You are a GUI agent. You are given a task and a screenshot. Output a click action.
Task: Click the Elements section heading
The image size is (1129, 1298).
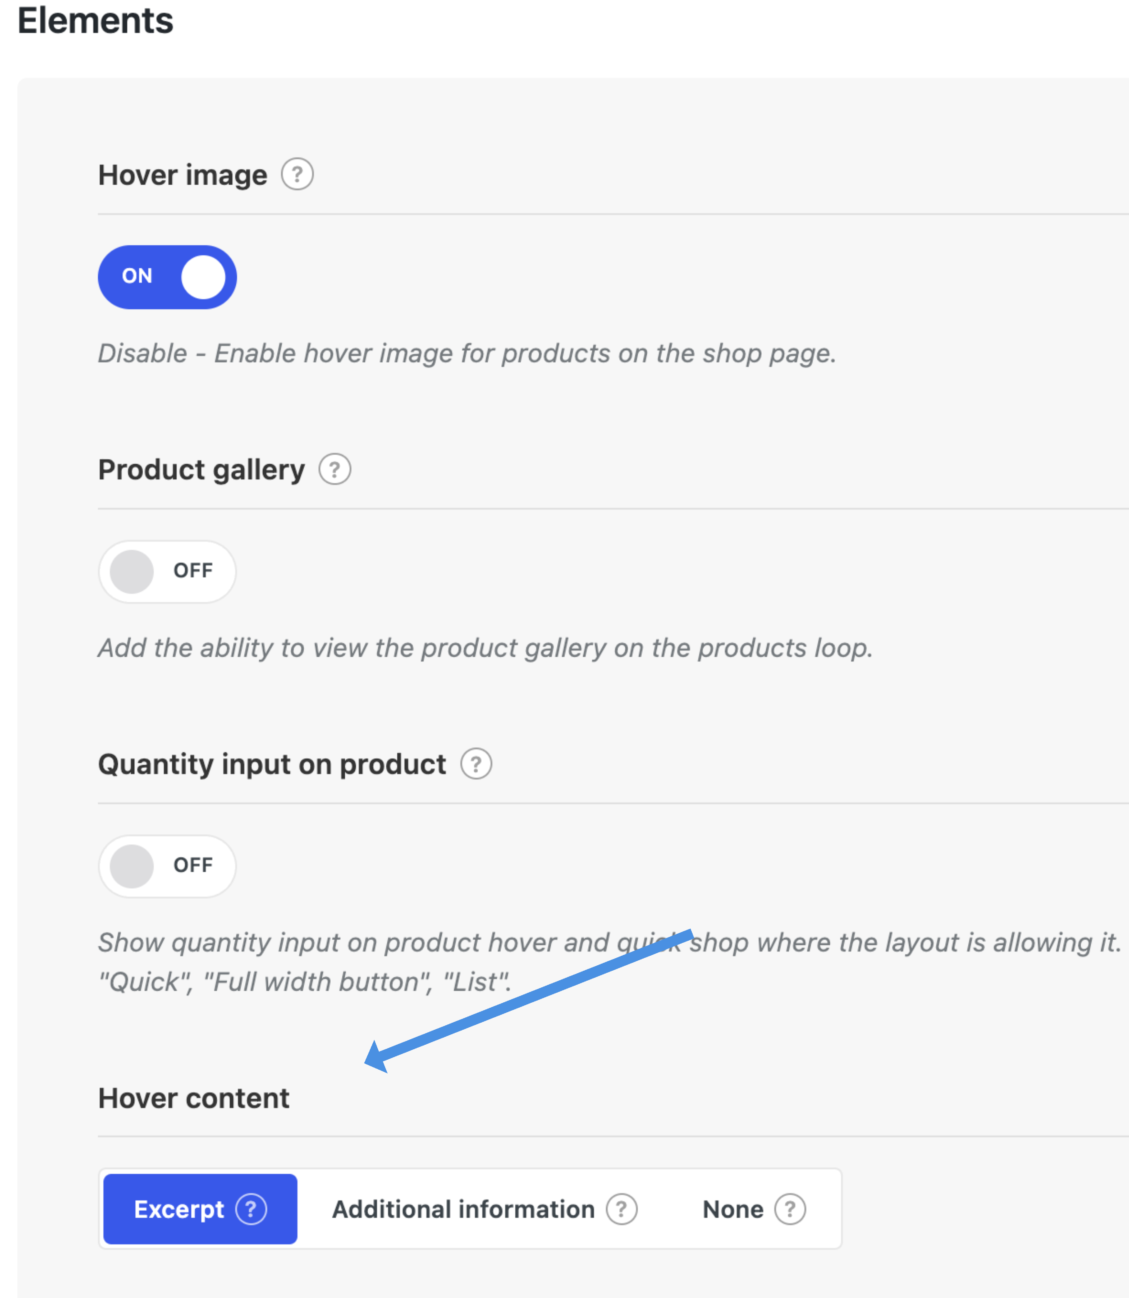point(95,20)
